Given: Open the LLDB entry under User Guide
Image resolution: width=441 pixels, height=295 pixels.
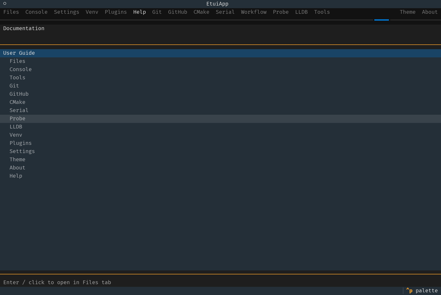Looking at the screenshot, I should [221, 127].
